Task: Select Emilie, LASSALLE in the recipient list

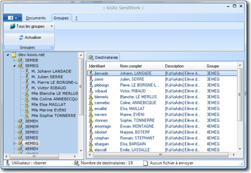Action: click(135, 150)
